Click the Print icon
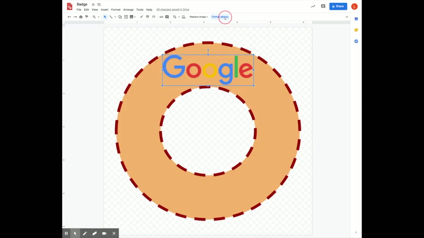Screen dimensions: 424x238 click(x=80, y=17)
